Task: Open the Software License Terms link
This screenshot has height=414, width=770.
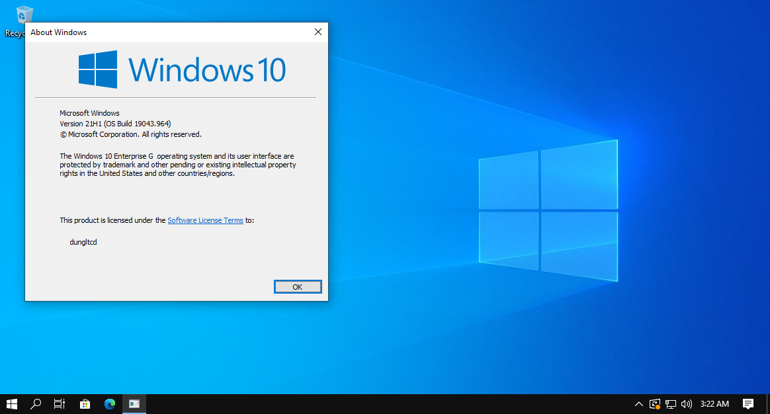Action: coord(205,220)
